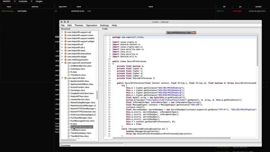Click the 'symbol' column header in background window
This screenshot has width=270, height=152.
258,7
